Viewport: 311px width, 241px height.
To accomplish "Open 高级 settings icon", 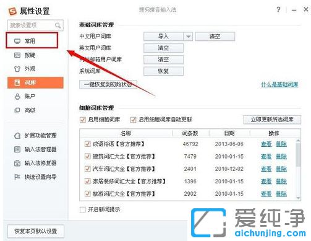I will 17,110.
